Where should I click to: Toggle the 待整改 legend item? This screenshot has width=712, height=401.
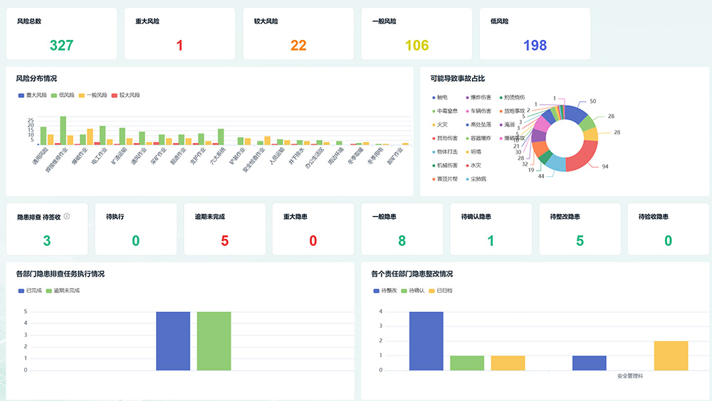point(385,290)
